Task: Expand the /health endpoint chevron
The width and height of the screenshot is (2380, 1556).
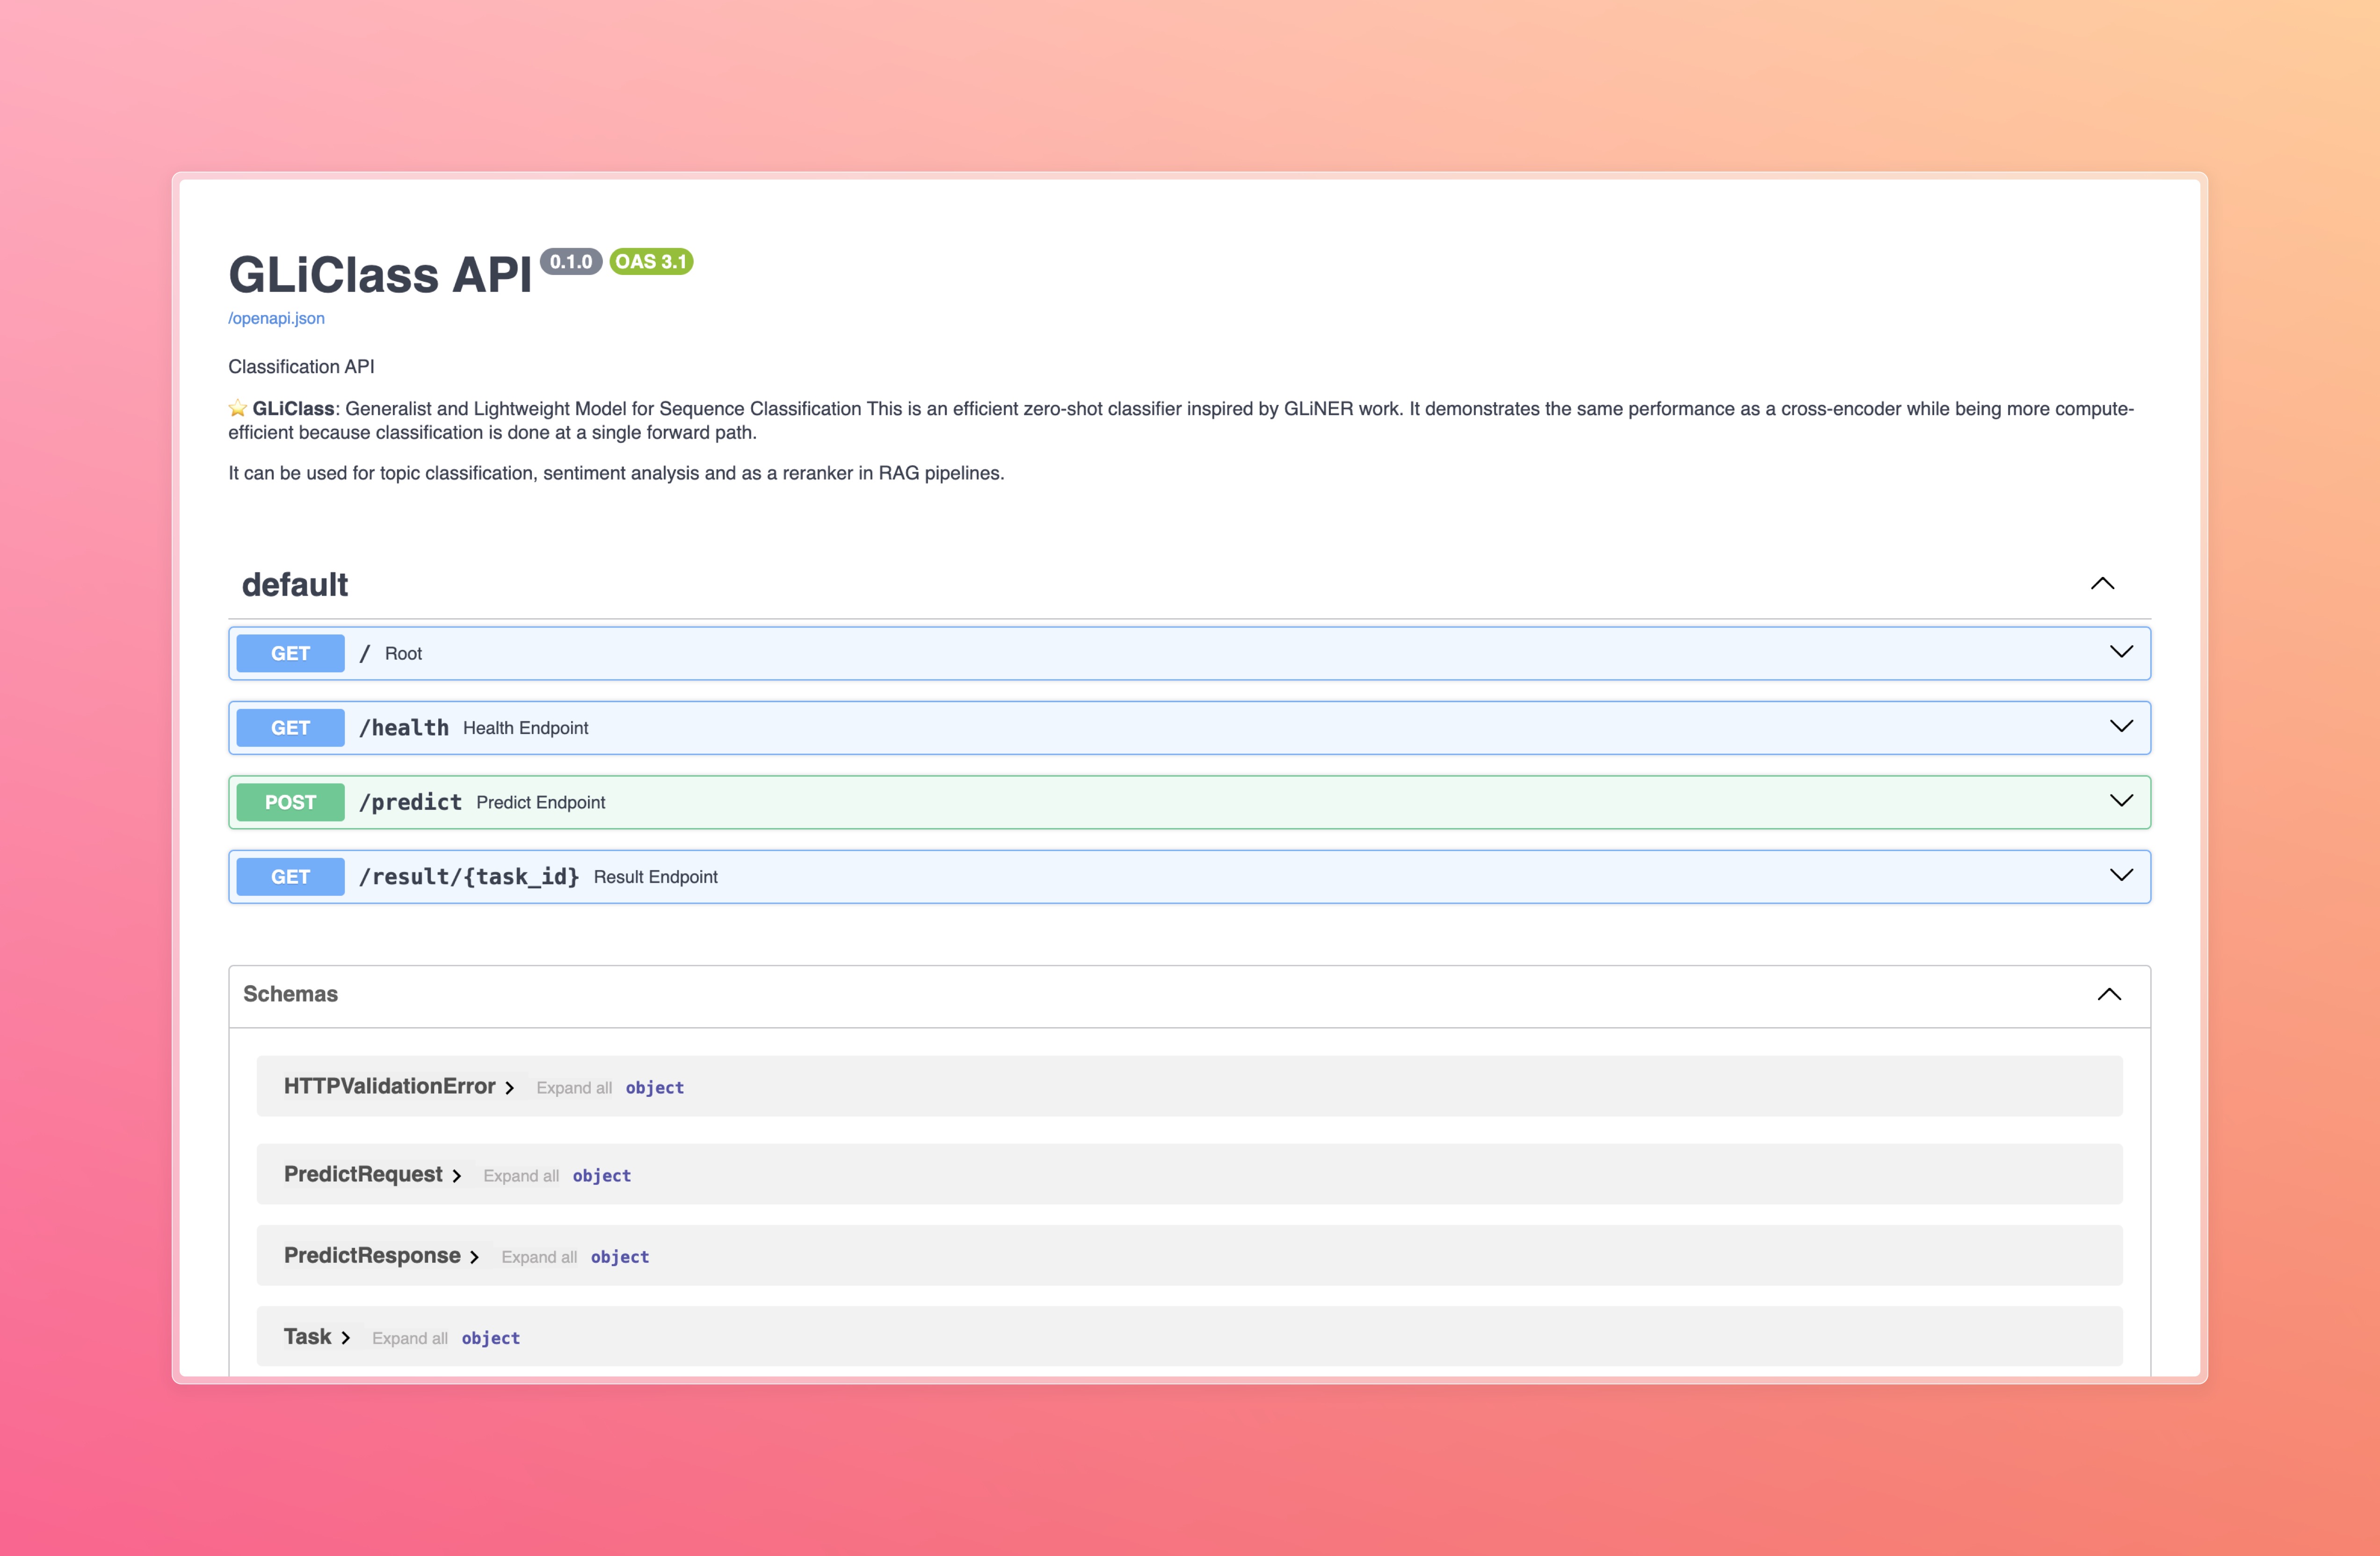Action: pos(2121,727)
